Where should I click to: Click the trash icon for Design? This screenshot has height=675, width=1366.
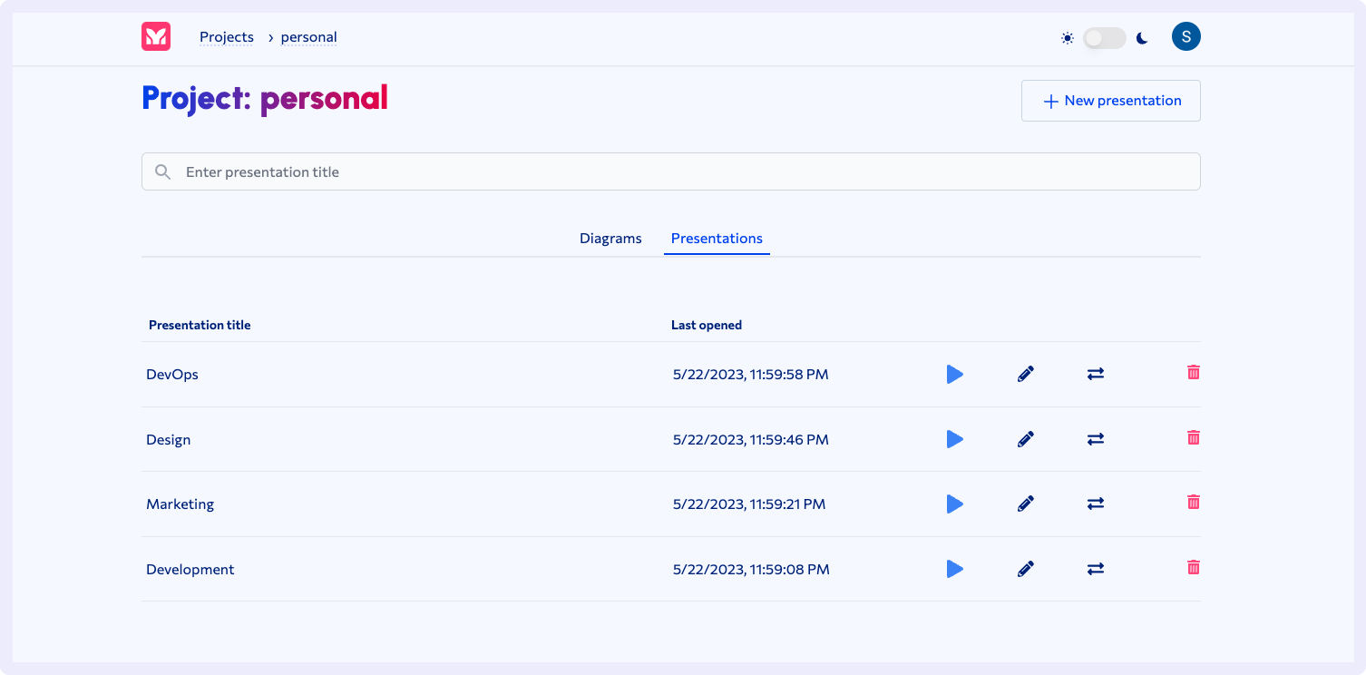(x=1194, y=438)
